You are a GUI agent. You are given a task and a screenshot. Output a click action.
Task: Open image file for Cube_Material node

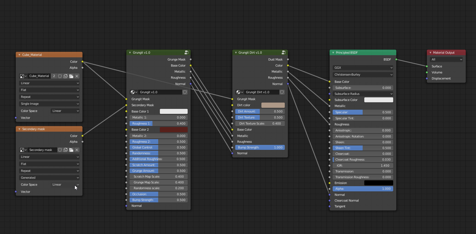[x=71, y=76]
